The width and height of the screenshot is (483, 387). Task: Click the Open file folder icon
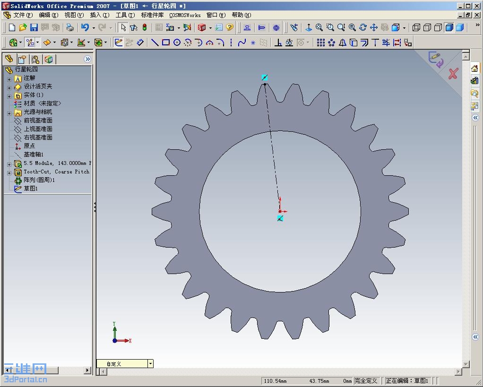(x=23, y=27)
